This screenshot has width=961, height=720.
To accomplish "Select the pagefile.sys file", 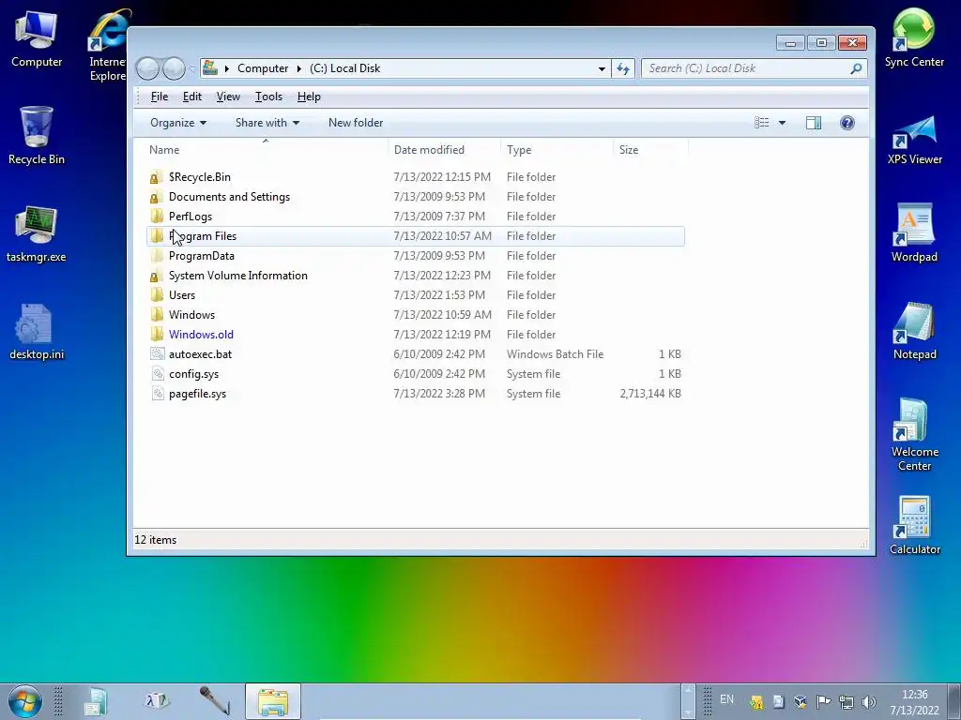I will coord(416,394).
